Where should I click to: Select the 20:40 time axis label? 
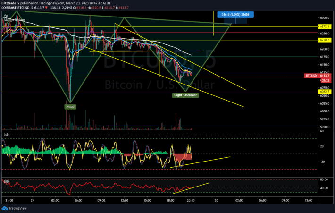pos(191,201)
